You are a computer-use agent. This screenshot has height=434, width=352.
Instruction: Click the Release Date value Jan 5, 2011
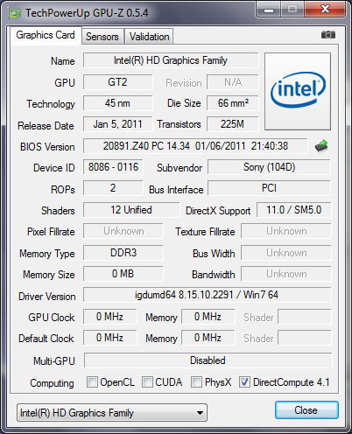coord(117,124)
